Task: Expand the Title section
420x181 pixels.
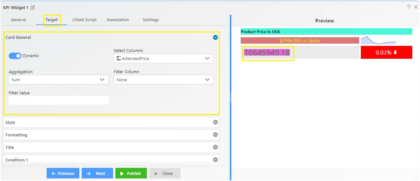Action: 111,147
